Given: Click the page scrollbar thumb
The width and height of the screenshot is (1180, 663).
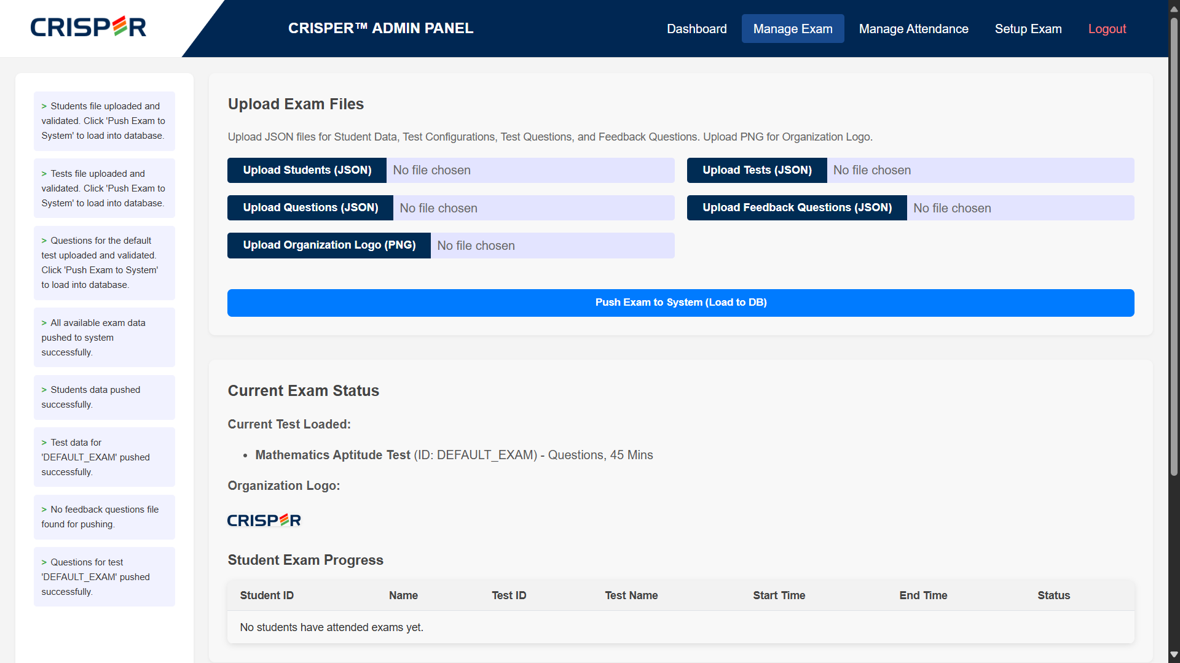Looking at the screenshot, I should (1174, 246).
